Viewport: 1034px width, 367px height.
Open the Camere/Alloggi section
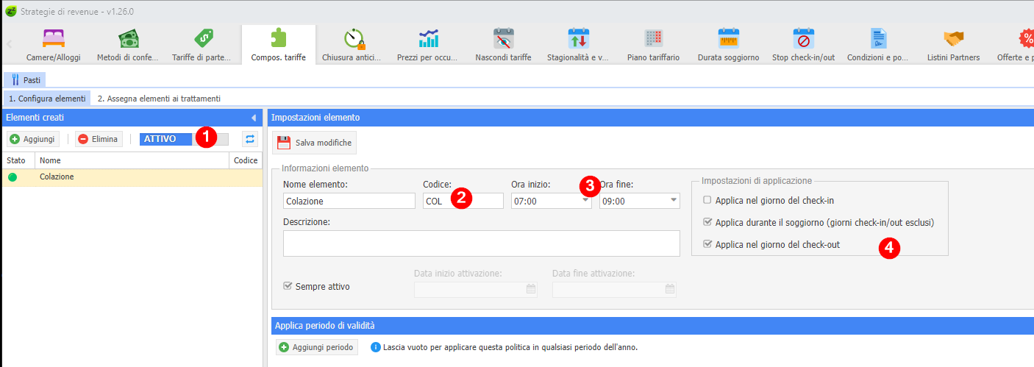(x=54, y=45)
